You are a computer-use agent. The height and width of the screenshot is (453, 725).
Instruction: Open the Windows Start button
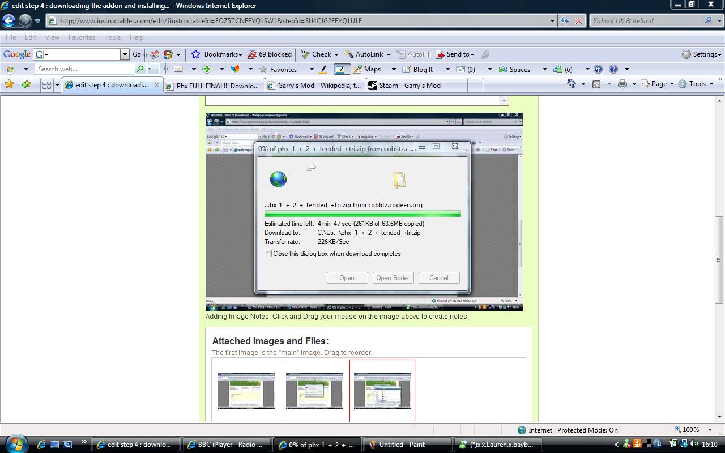click(x=15, y=443)
